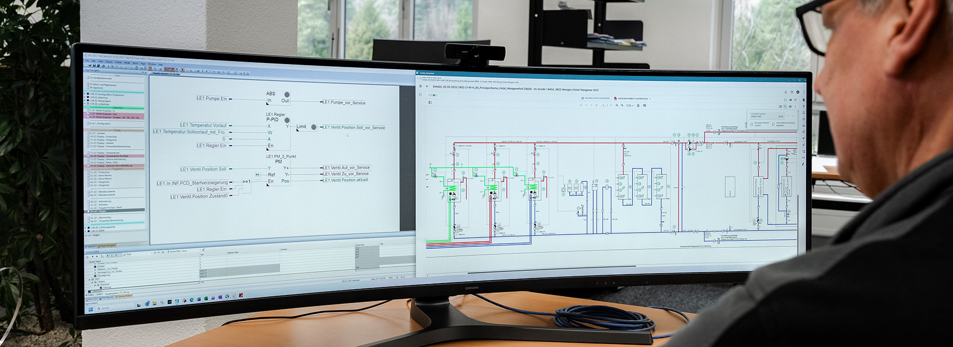Open the Windows Start menu
953x347 pixels.
(x=90, y=309)
